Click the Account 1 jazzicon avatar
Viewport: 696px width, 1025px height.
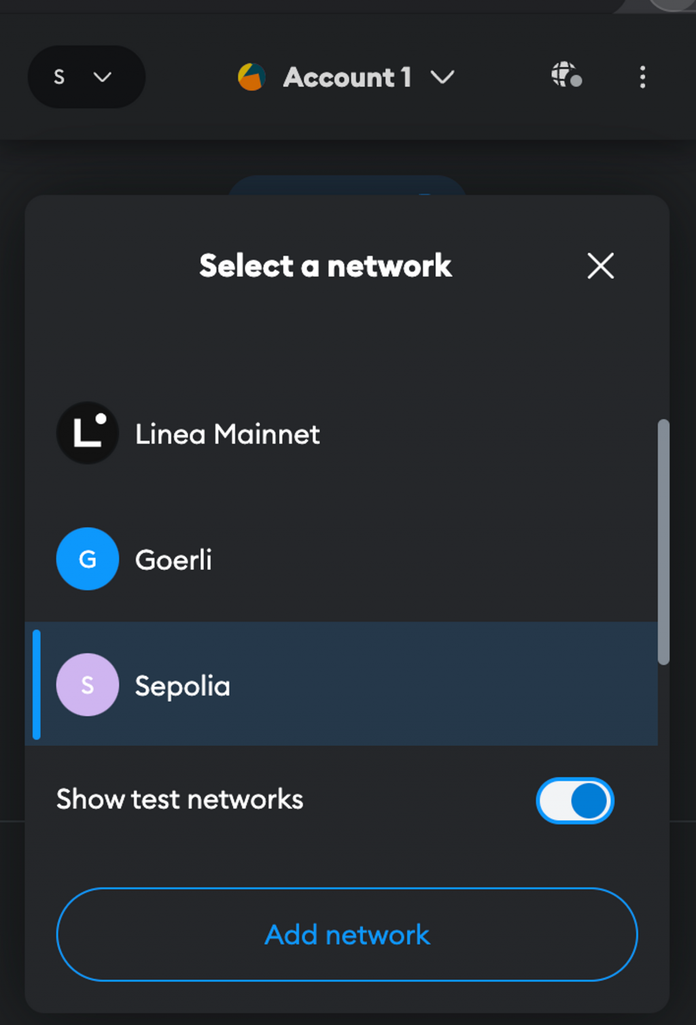click(x=251, y=77)
